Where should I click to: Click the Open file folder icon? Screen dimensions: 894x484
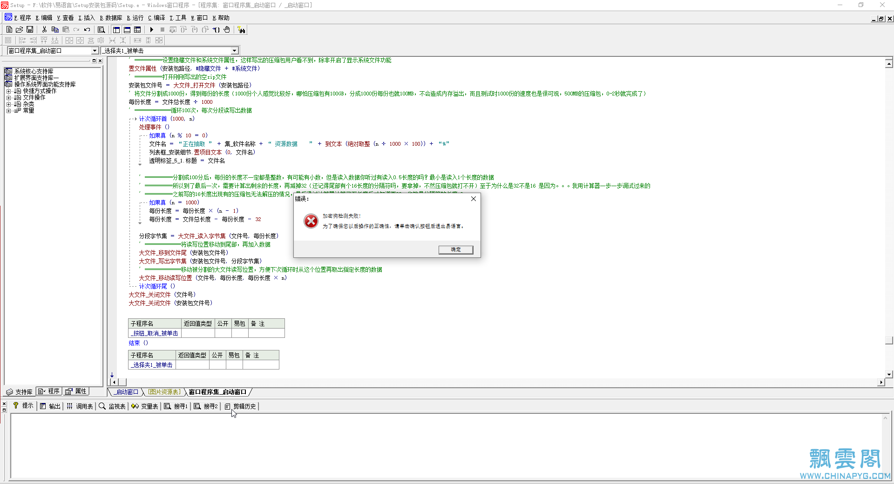(x=19, y=29)
